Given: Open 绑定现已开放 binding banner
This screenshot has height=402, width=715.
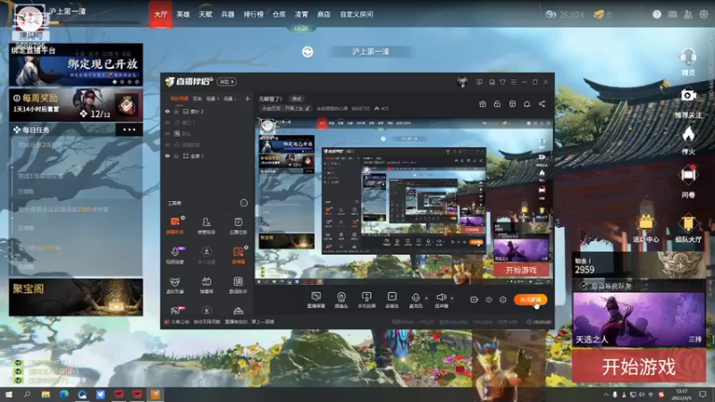Looking at the screenshot, I should click(x=76, y=64).
